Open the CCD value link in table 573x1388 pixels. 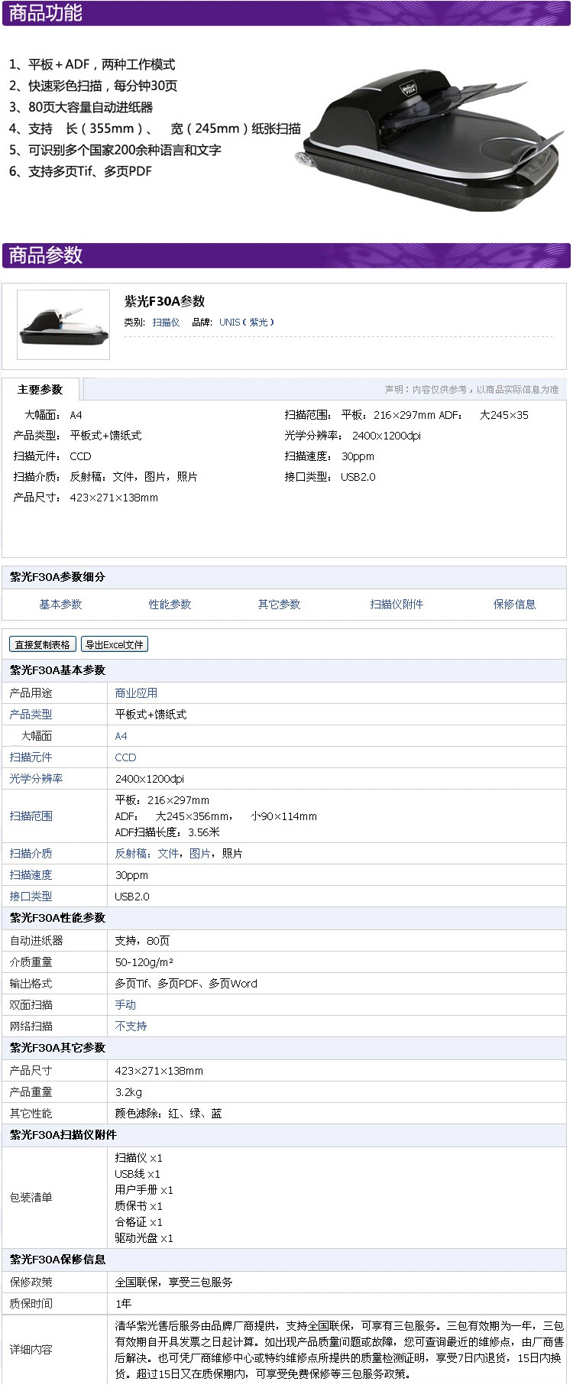(x=125, y=757)
